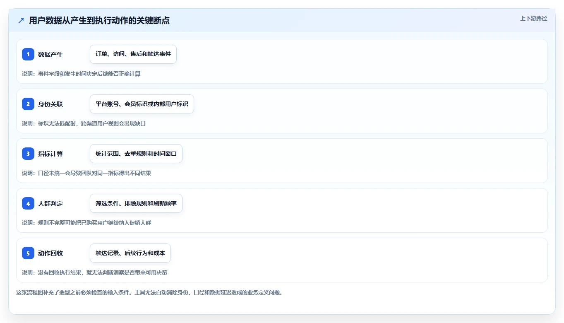Image resolution: width=564 pixels, height=323 pixels.
Task: Select the 触达记录、后续行为和成本 chip
Action: point(130,253)
